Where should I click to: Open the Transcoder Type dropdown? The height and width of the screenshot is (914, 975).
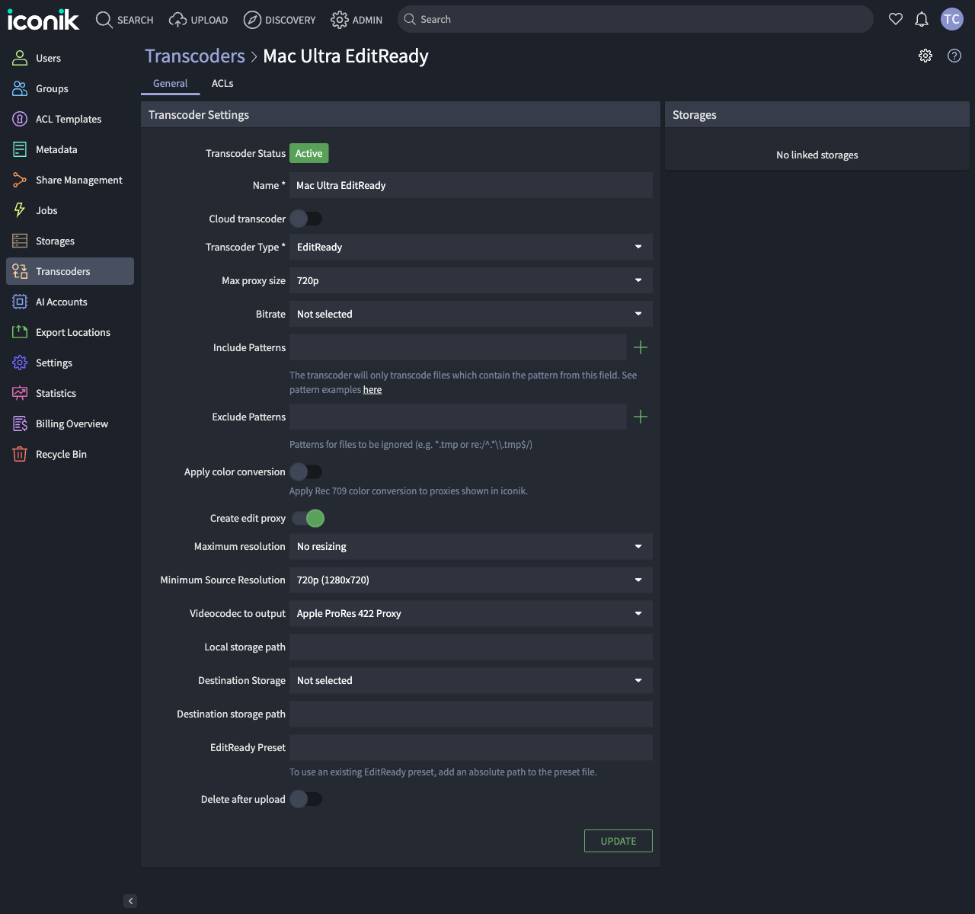coord(471,247)
